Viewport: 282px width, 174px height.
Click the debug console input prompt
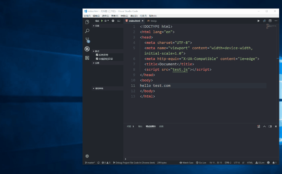pyautogui.click(x=201, y=159)
